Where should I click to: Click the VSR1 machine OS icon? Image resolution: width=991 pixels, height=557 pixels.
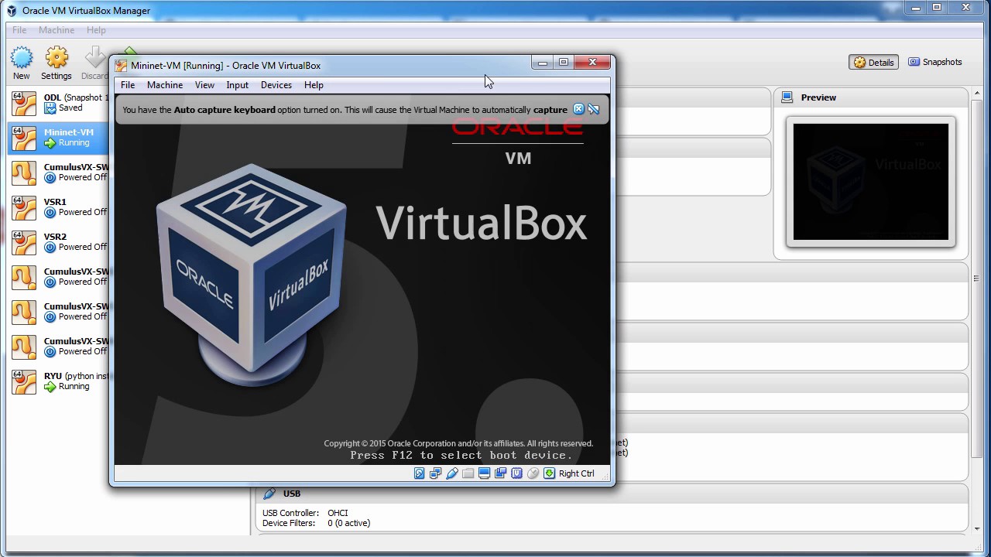[24, 207]
